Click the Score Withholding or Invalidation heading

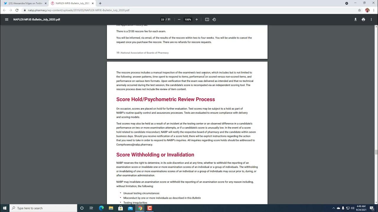[x=155, y=155]
